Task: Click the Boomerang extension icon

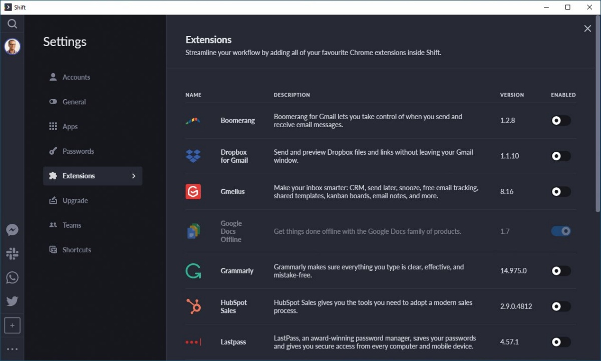Action: 193,121
